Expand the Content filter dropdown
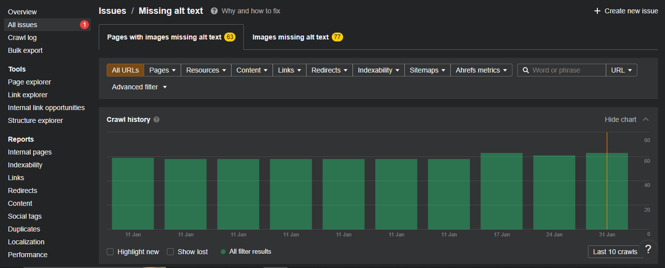Screen dimensions: 665x268 point(252,70)
